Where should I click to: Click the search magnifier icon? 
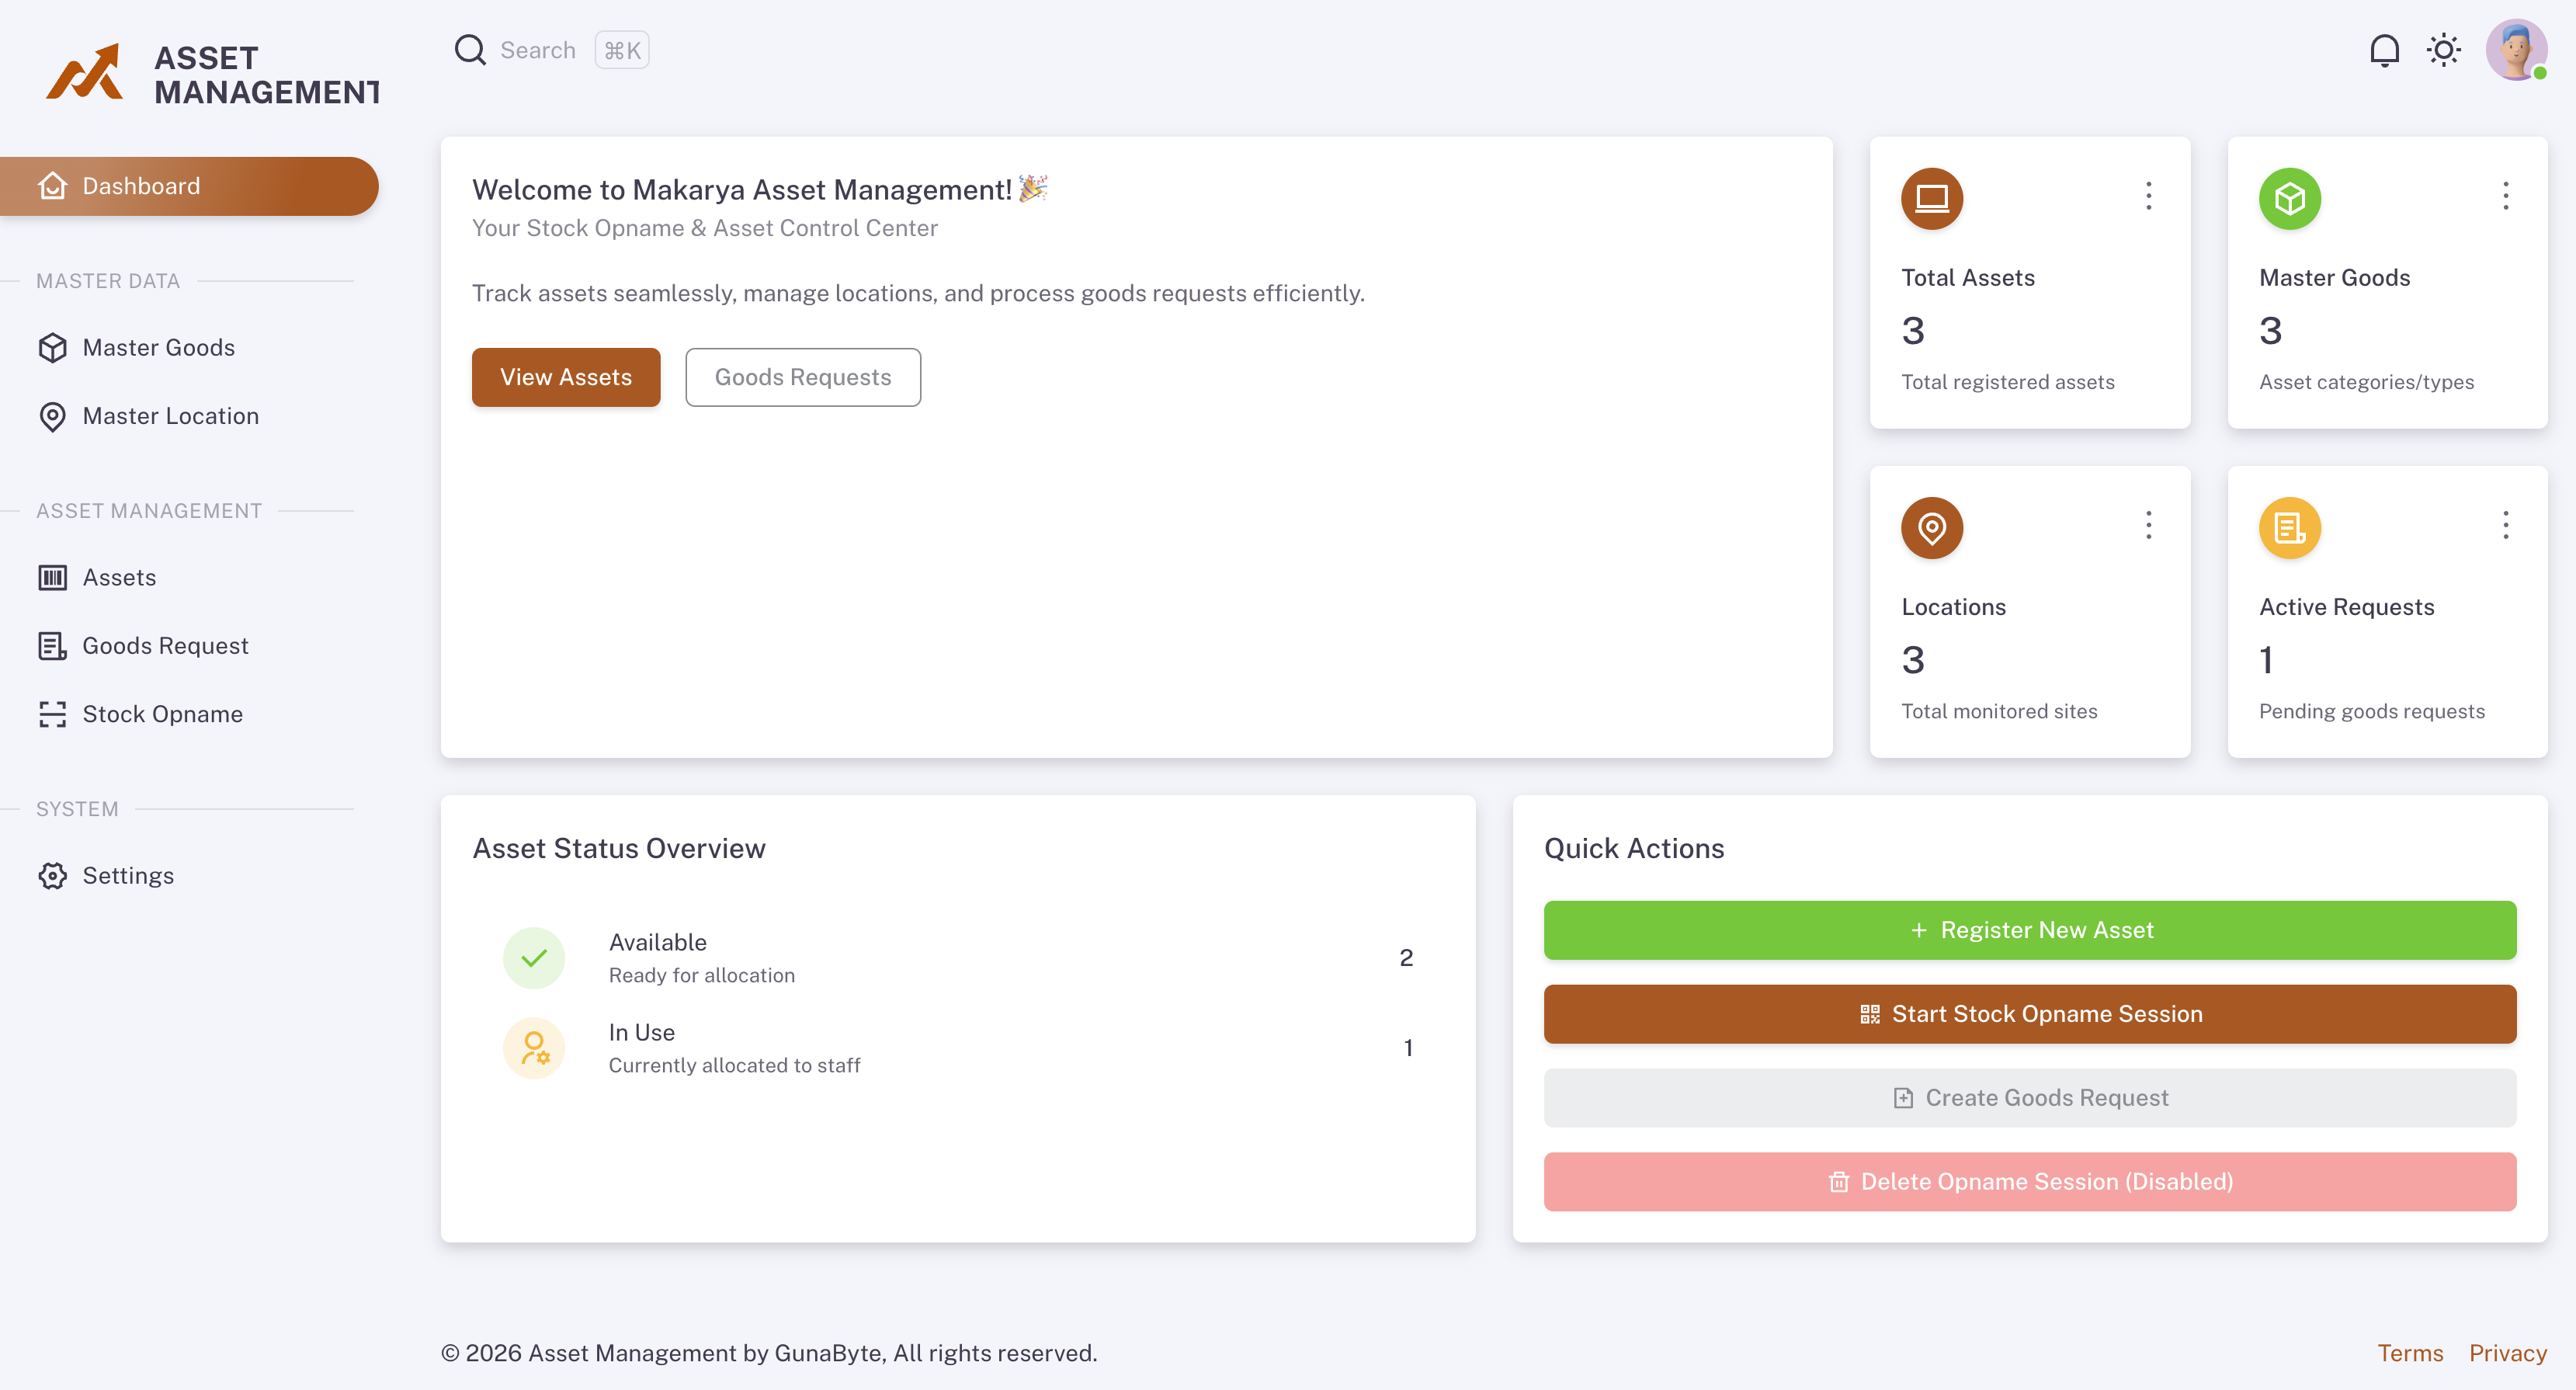[x=470, y=50]
